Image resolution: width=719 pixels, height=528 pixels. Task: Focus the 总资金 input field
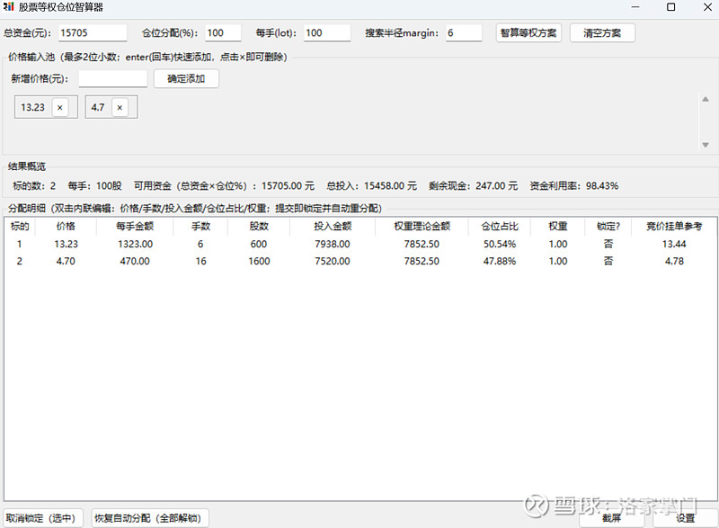[x=93, y=33]
